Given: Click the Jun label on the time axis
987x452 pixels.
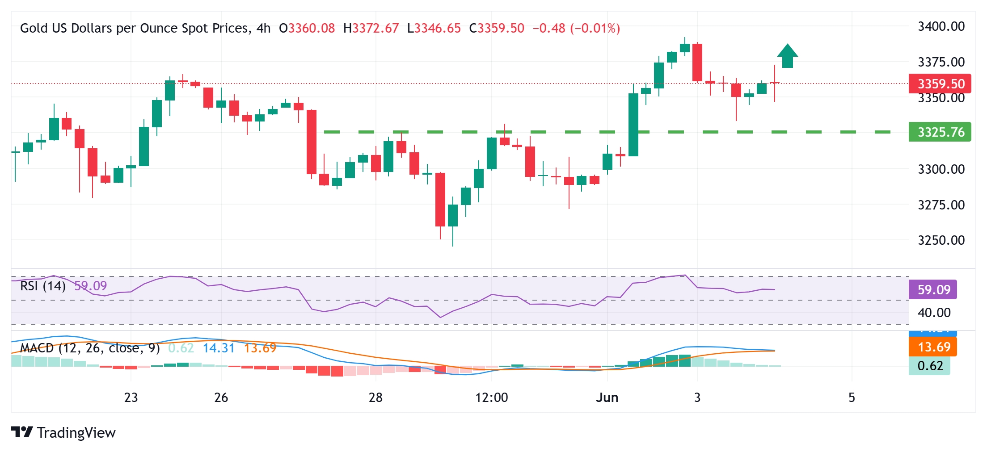Looking at the screenshot, I should coord(607,398).
